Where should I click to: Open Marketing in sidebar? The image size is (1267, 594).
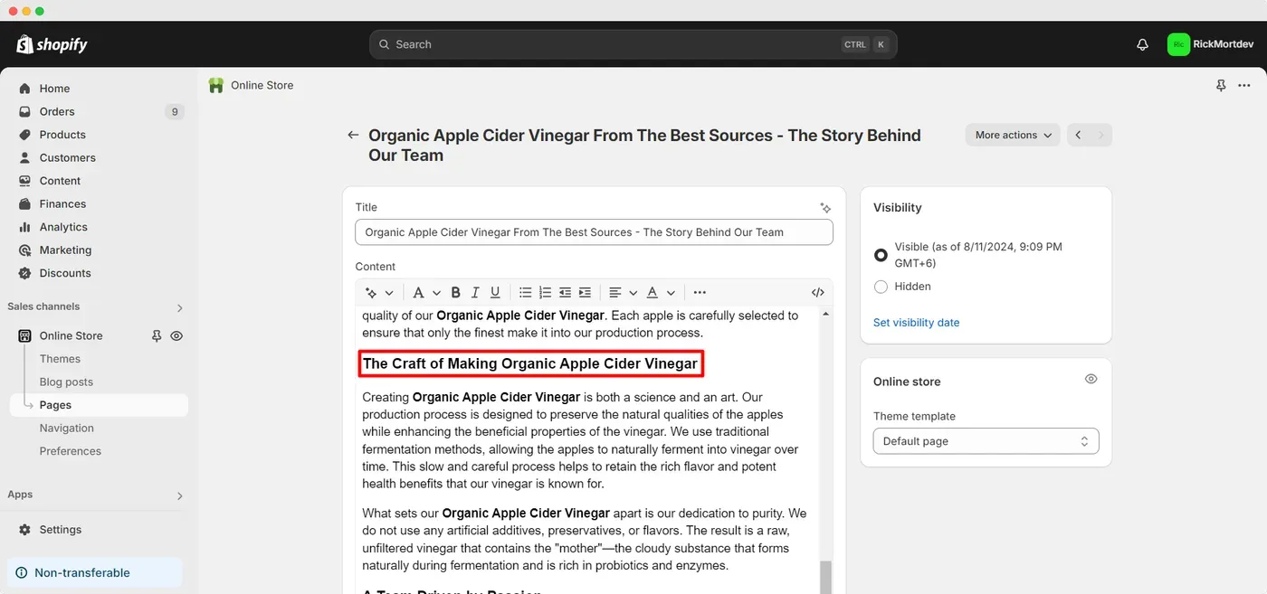(65, 250)
